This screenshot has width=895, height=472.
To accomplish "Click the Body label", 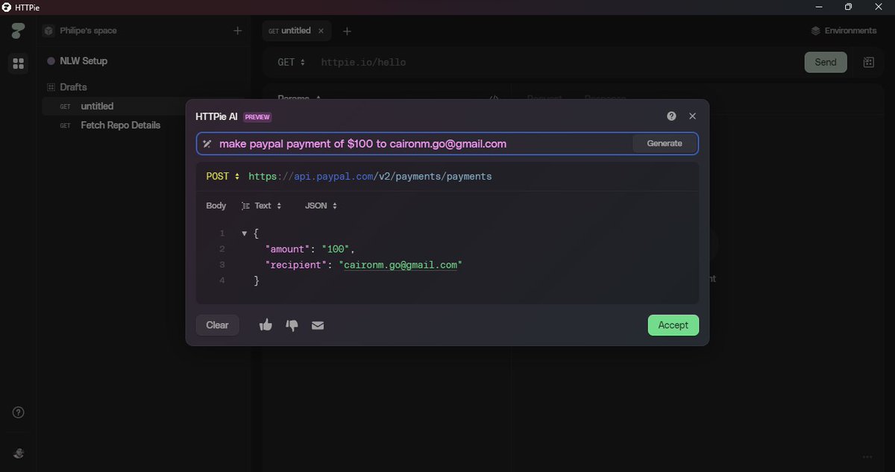I will pos(216,206).
